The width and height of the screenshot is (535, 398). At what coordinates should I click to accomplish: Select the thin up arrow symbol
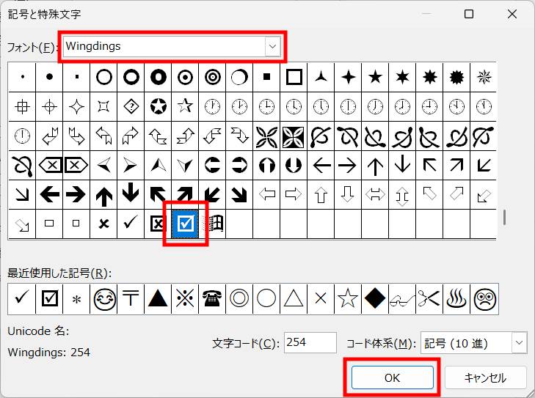[x=375, y=166]
